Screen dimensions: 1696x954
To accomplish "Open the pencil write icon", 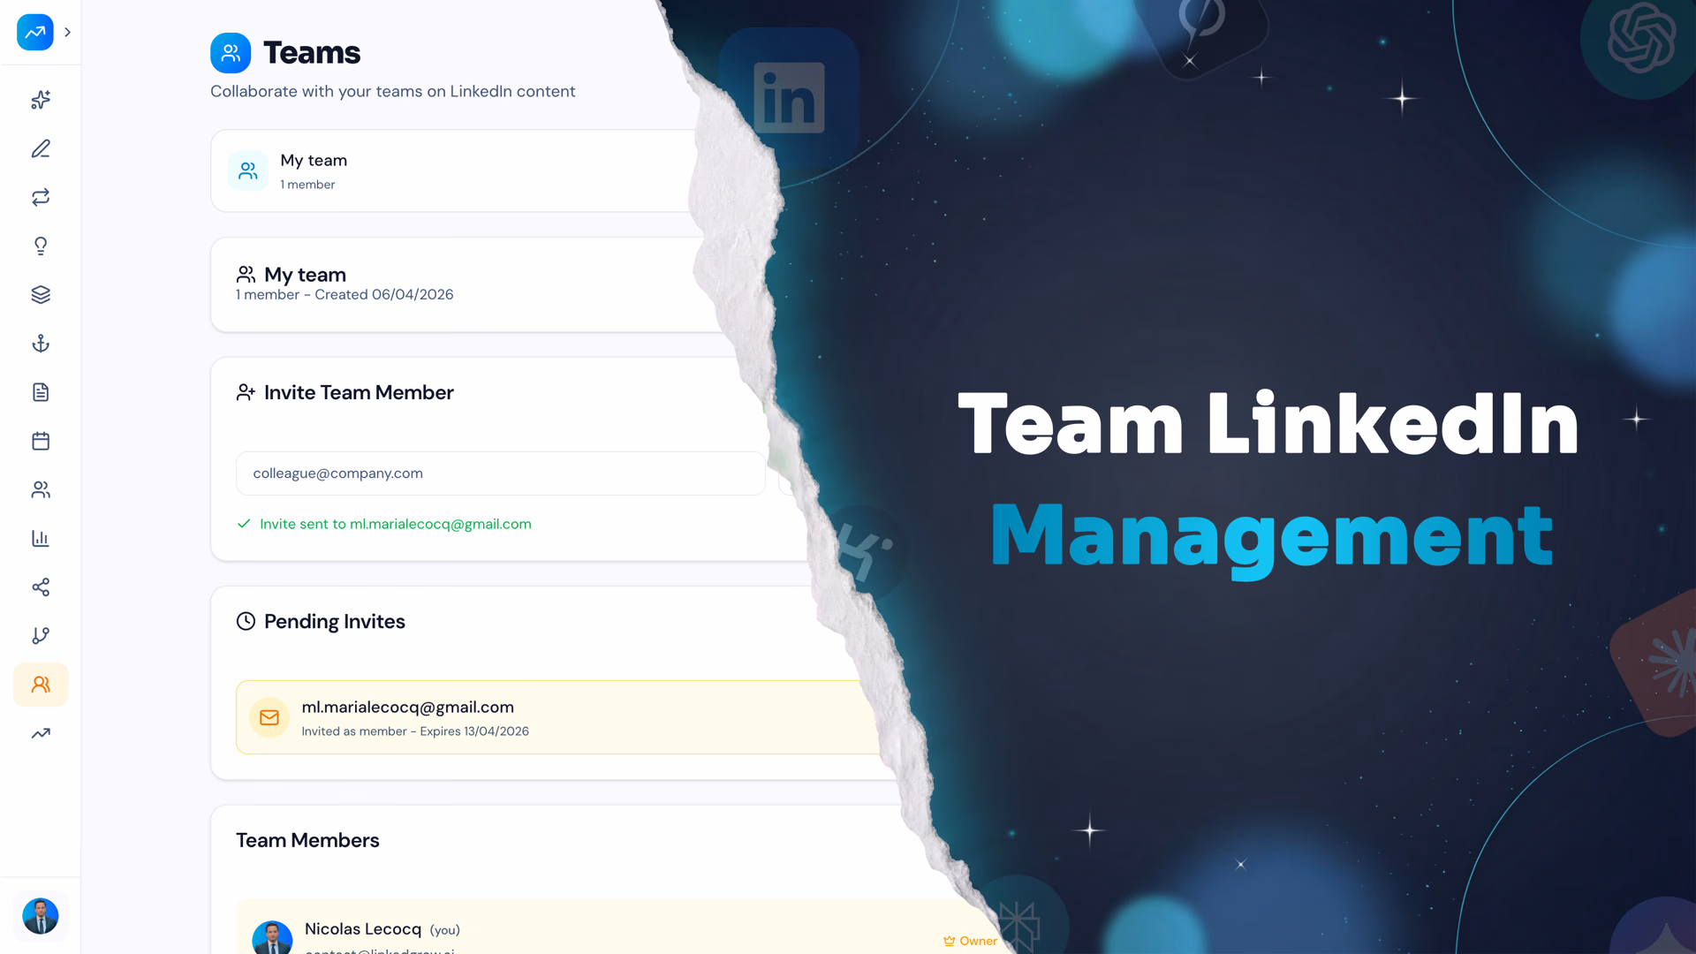I will [41, 148].
